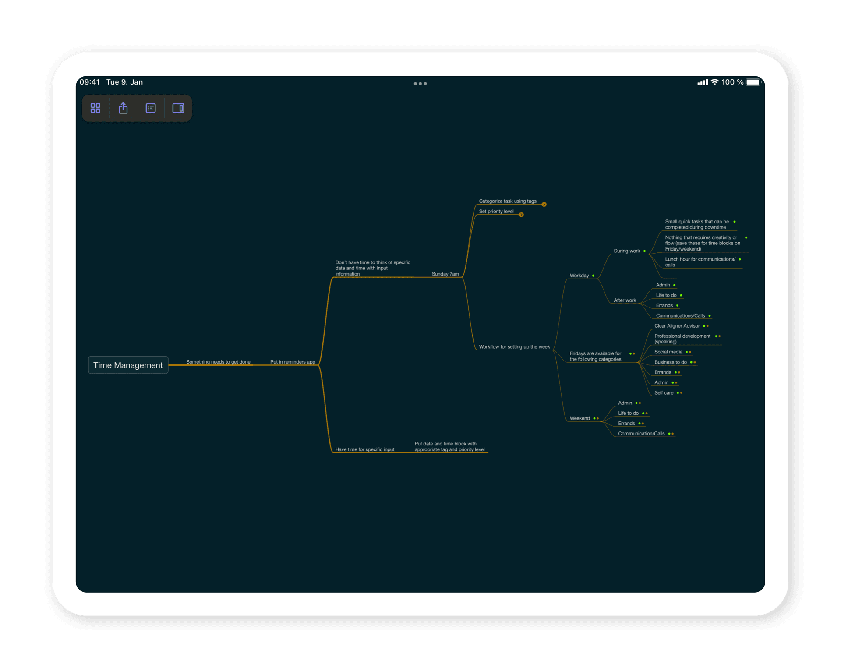Viewport: 841px width, 668px height.
Task: Tap the date 'Tue 9. Jan' in status bar
Action: click(x=124, y=82)
